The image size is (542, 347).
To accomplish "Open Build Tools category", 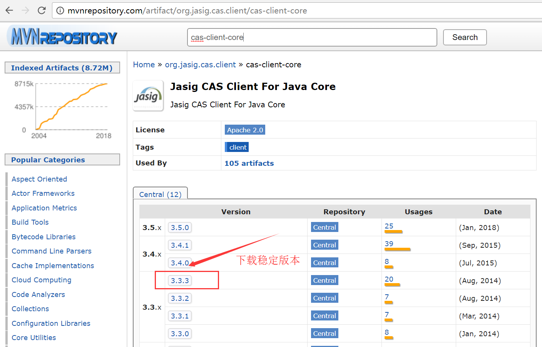I will click(30, 222).
